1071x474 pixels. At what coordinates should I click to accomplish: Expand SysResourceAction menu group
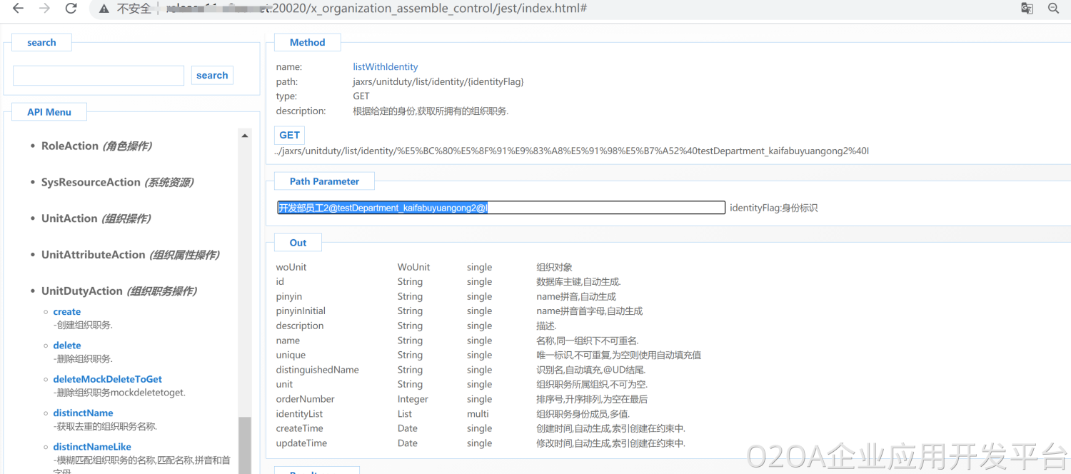(91, 182)
